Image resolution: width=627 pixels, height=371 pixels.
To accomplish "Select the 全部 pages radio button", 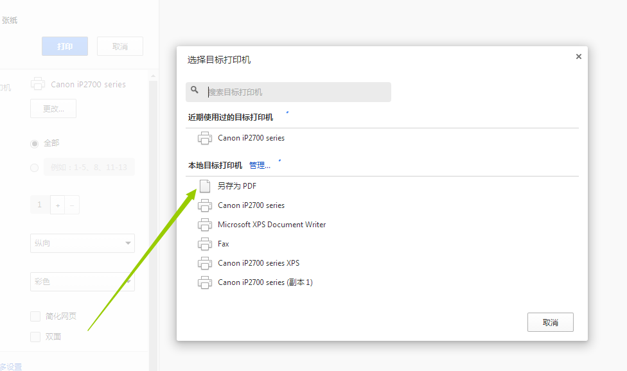I will pyautogui.click(x=35, y=144).
